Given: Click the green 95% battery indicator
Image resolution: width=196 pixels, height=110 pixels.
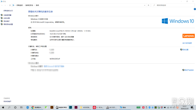Looking at the screenshot, I should point(138,107).
